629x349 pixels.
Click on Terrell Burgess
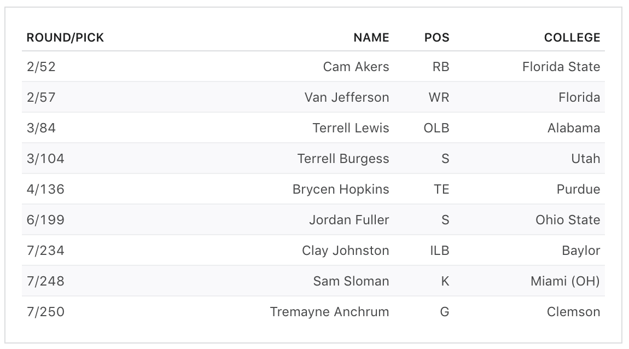click(343, 159)
